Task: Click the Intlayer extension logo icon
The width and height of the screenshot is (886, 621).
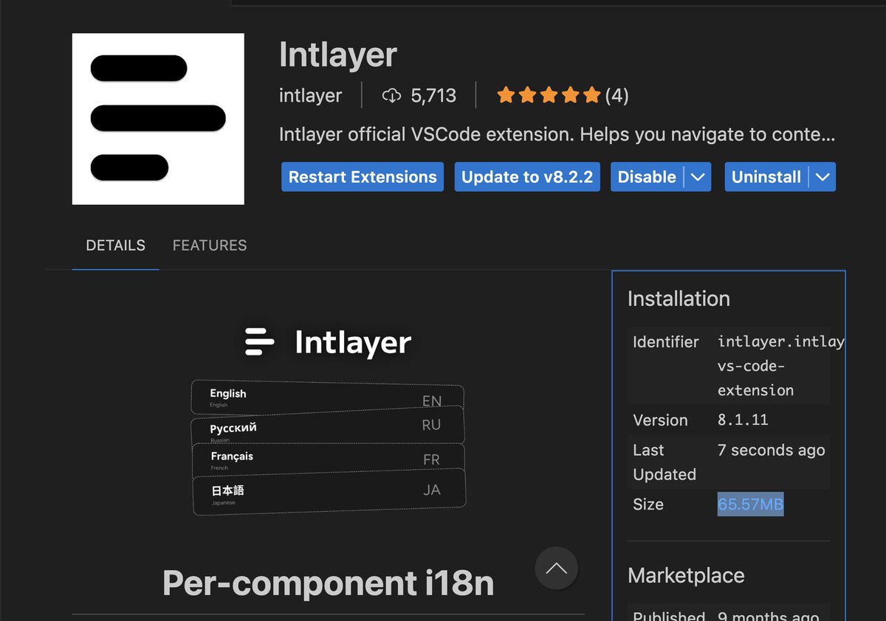Action: click(158, 119)
